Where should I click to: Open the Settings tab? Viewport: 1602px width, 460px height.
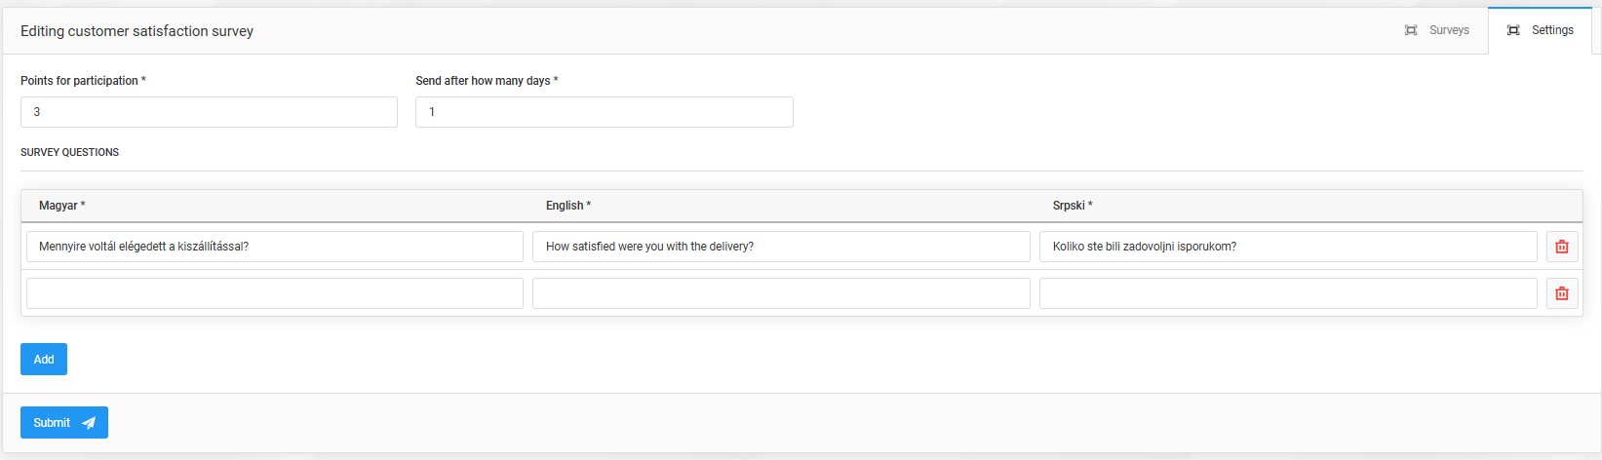click(x=1541, y=30)
